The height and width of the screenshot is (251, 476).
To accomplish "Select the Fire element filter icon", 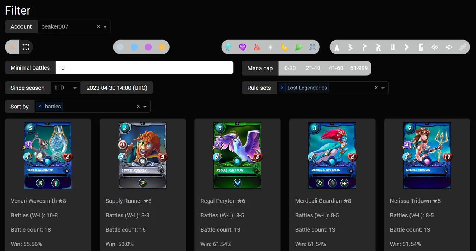I will (x=257, y=47).
